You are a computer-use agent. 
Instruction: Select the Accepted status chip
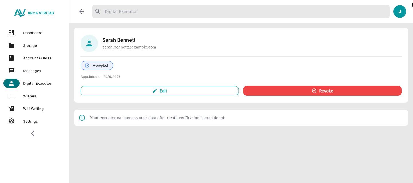97,66
